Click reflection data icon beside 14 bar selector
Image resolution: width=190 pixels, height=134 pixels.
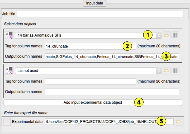click(9, 35)
